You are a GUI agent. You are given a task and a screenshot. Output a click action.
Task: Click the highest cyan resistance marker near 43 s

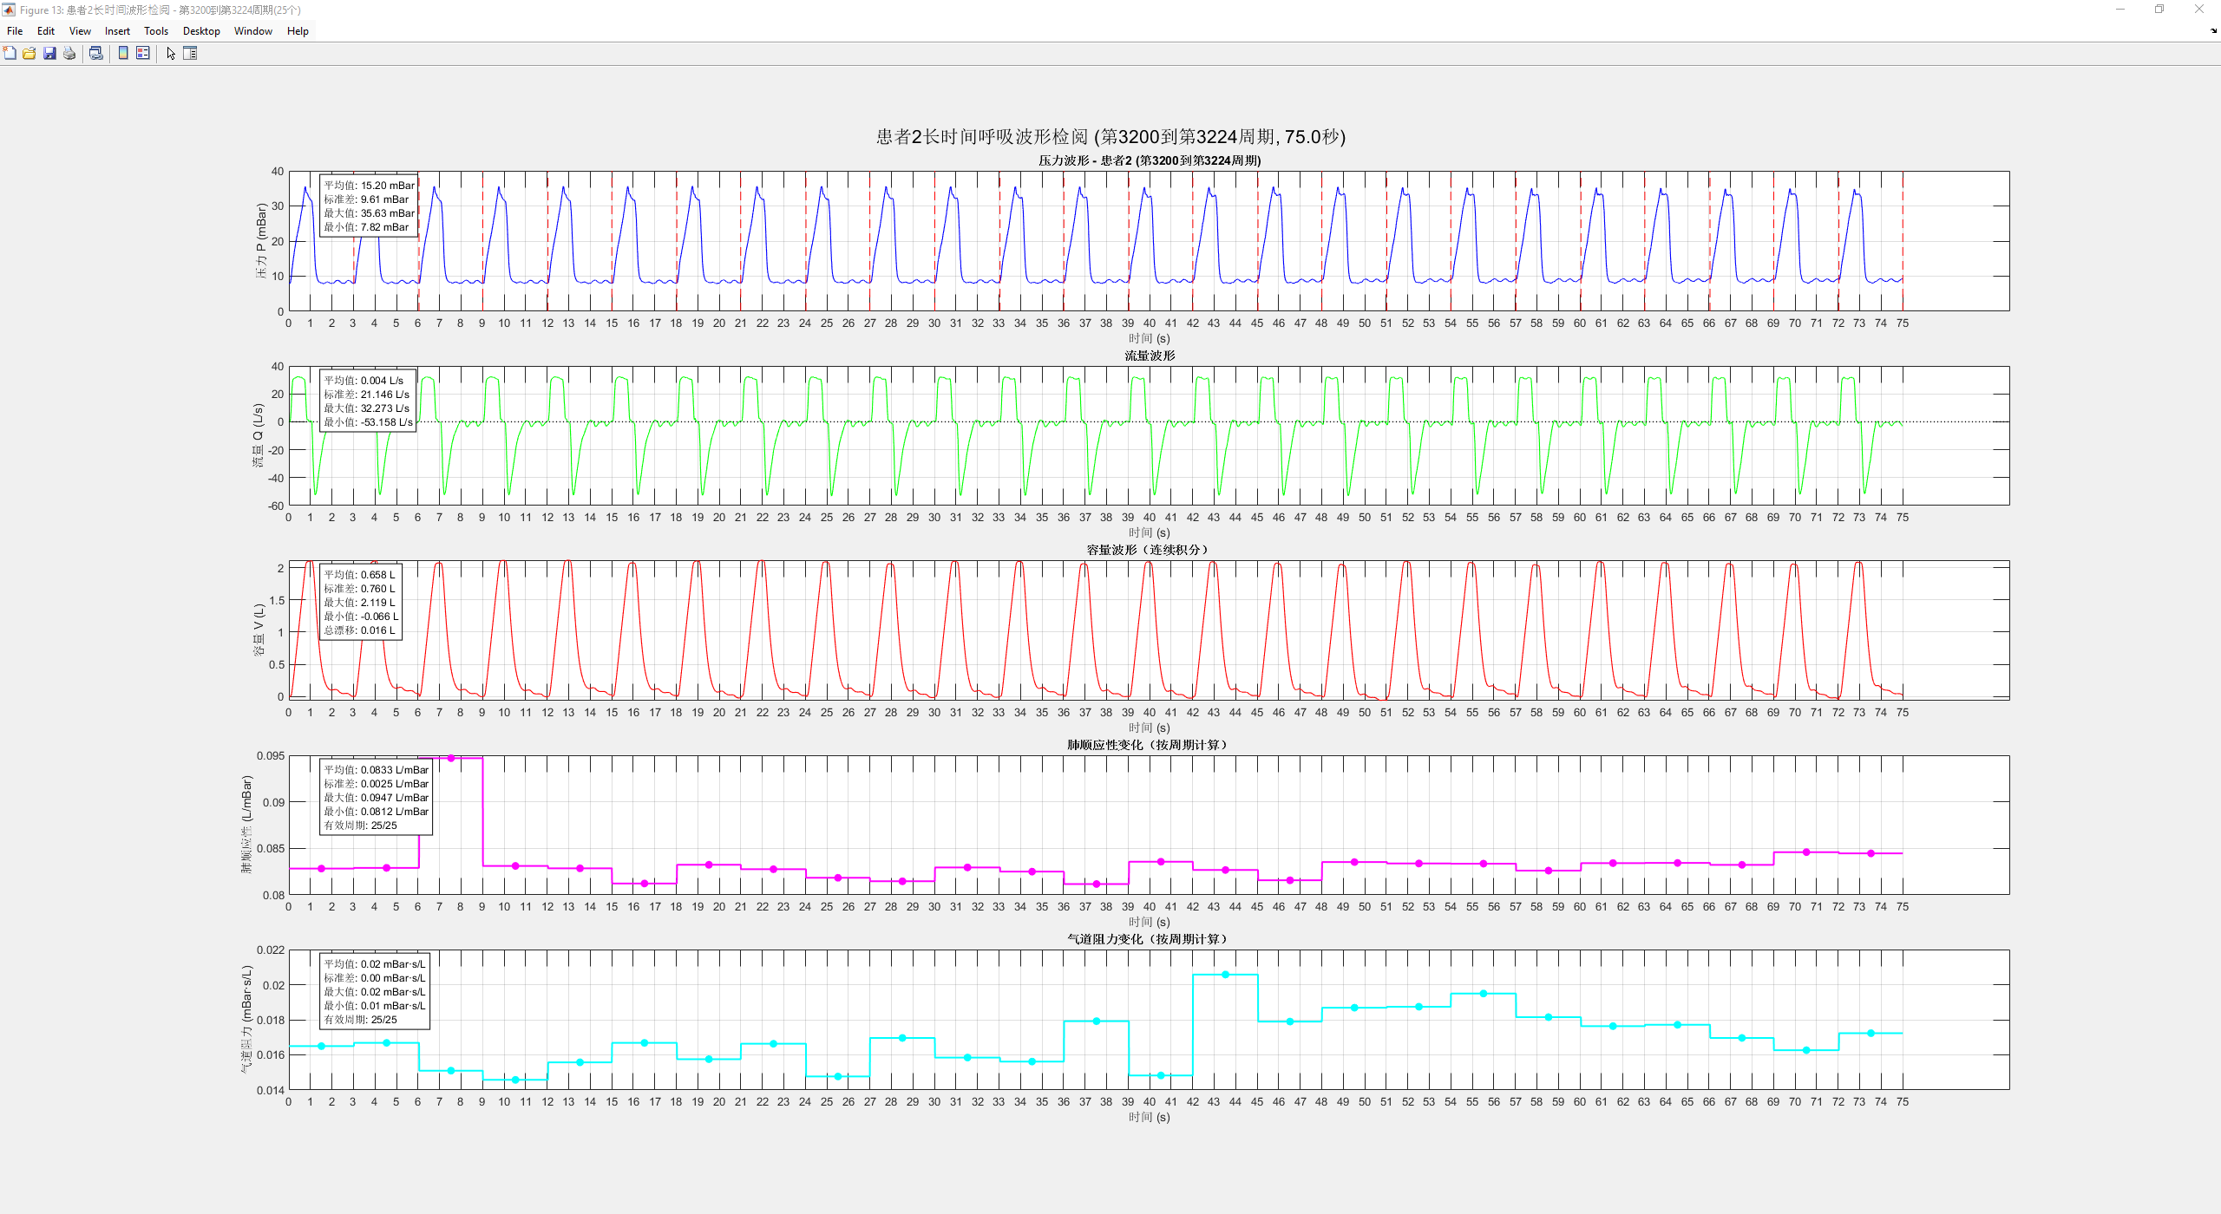click(1225, 975)
